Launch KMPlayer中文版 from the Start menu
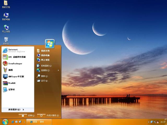The image size is (167, 125). (16, 77)
